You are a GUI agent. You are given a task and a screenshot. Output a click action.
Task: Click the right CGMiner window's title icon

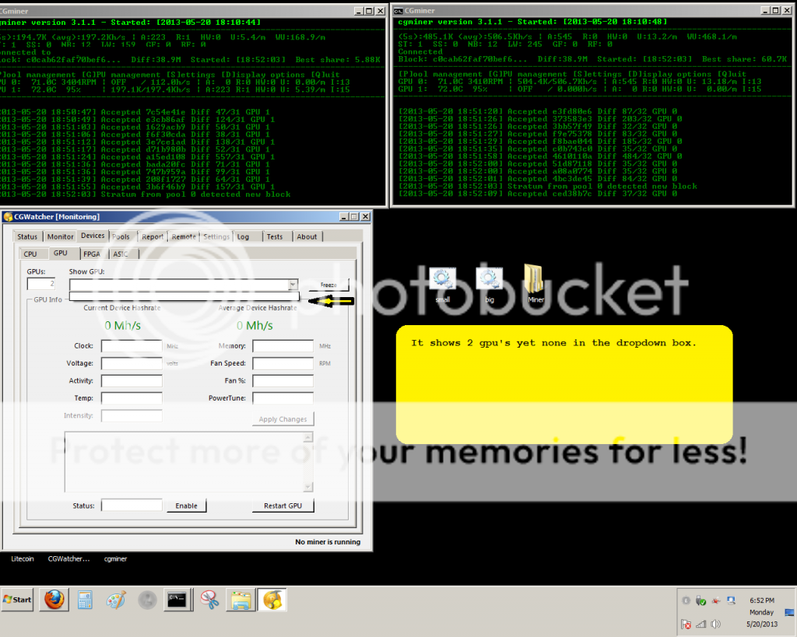[x=399, y=11]
